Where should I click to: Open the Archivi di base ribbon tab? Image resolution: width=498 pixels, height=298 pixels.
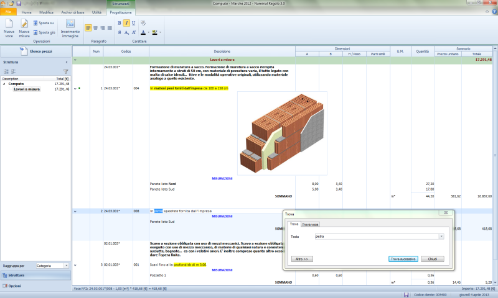tap(73, 12)
